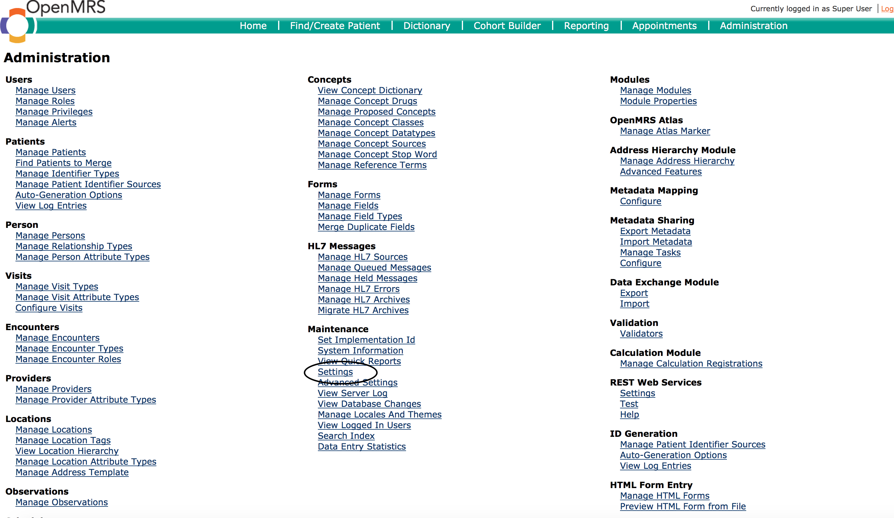The image size is (894, 518).
Task: Click View Location Hierarchy link
Action: coord(67,451)
